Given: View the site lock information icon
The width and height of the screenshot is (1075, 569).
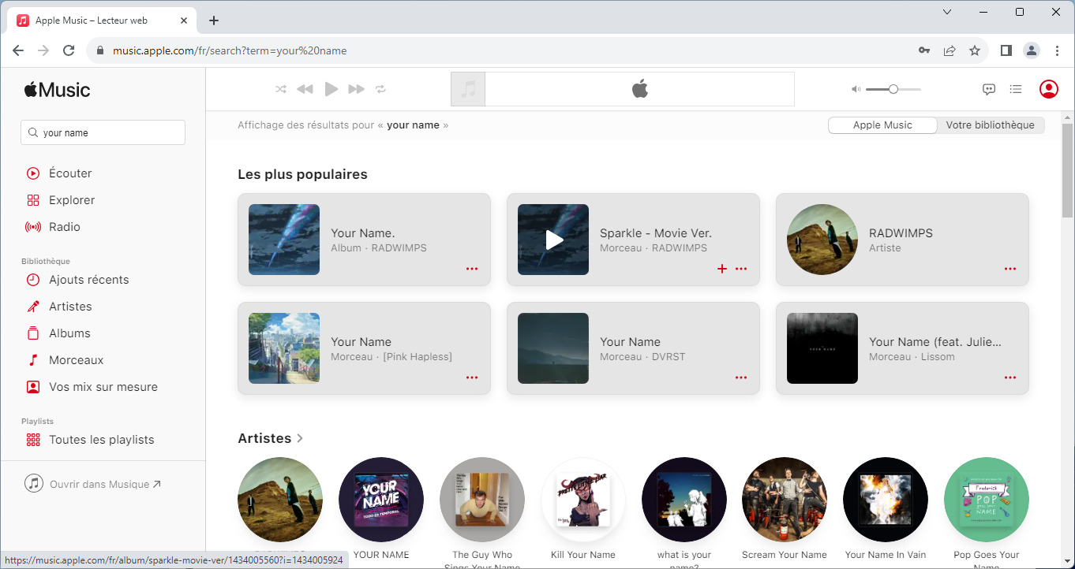Looking at the screenshot, I should pyautogui.click(x=99, y=50).
